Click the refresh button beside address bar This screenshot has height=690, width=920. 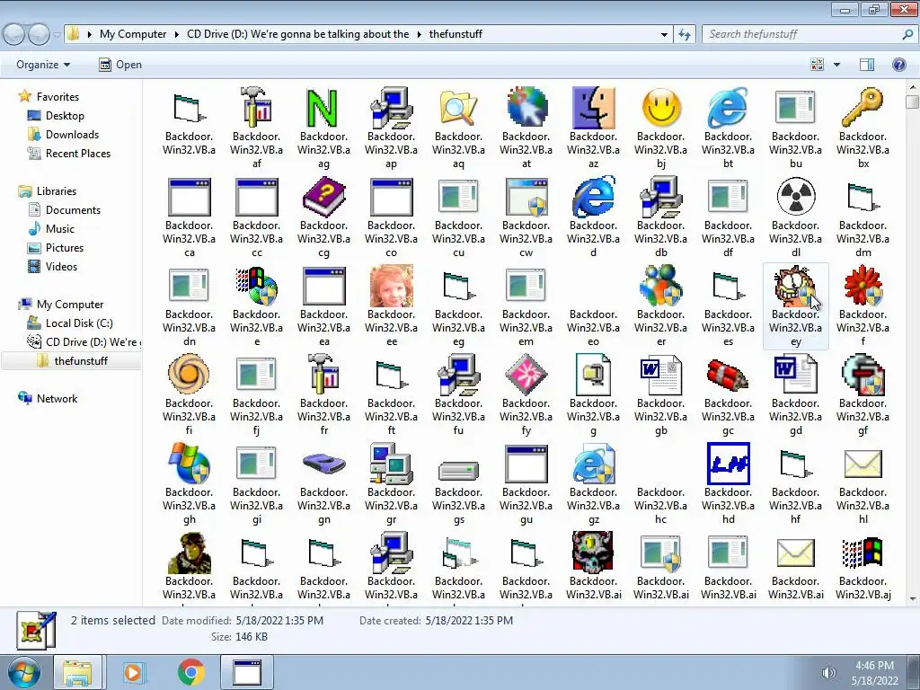click(684, 35)
